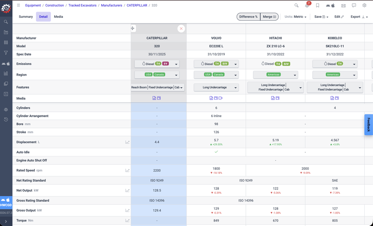Open the Caterpillar media image icon
373x226 pixels.
pyautogui.click(x=159, y=98)
